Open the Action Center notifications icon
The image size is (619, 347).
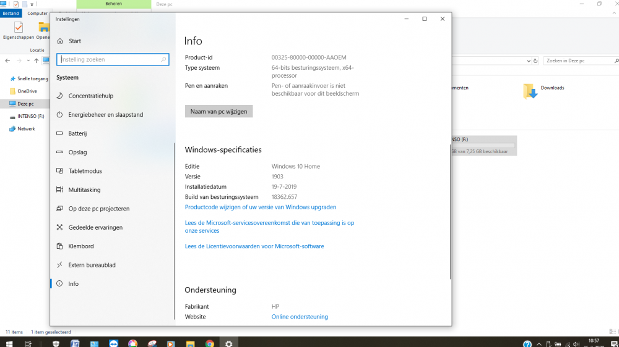coord(614,344)
